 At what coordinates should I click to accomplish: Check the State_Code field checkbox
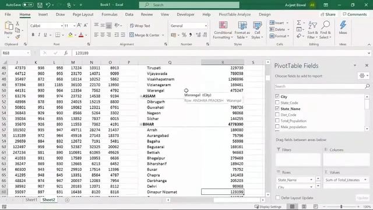(x=277, y=103)
